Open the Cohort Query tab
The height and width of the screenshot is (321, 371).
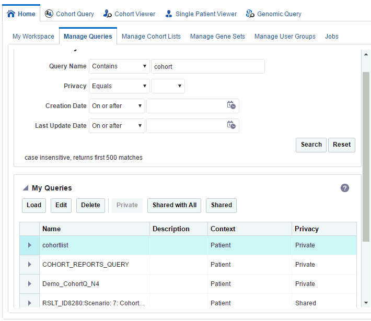pos(69,14)
